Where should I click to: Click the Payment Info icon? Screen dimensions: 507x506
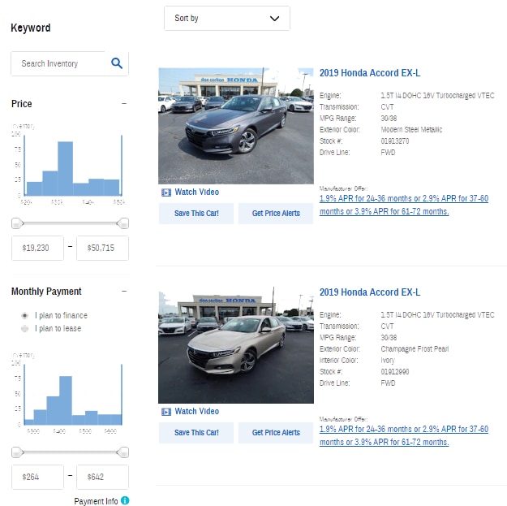click(125, 500)
